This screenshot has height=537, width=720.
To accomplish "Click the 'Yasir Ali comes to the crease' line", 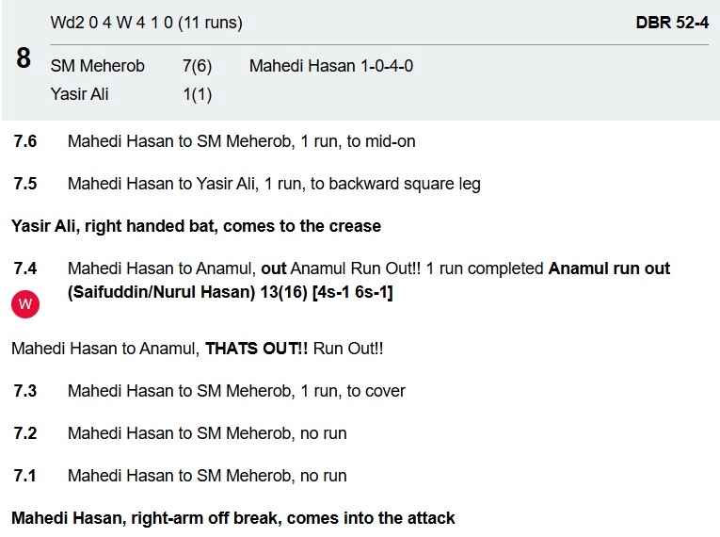I will (x=196, y=226).
